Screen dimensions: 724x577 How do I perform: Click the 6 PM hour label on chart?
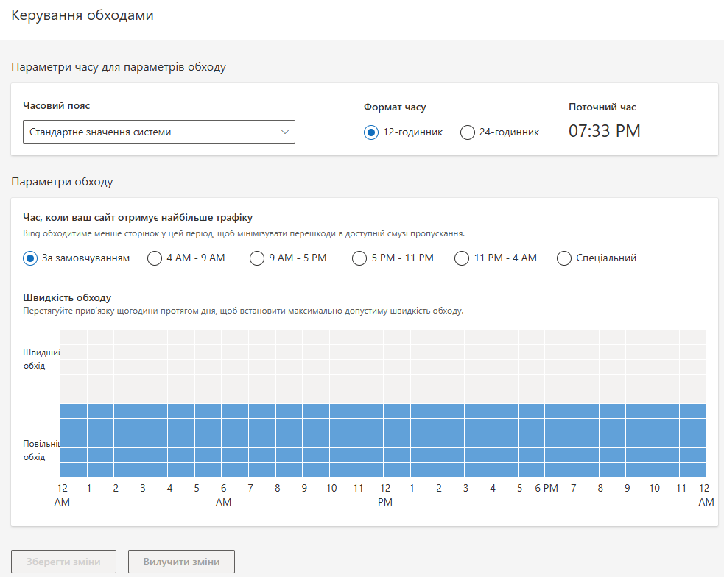(546, 489)
